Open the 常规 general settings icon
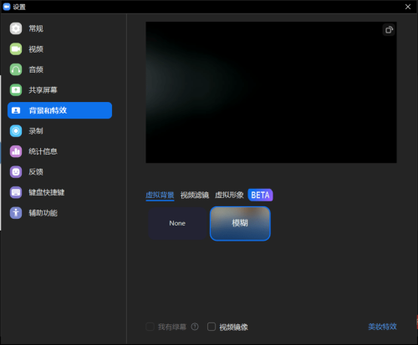The width and height of the screenshot is (418, 345). [x=16, y=28]
